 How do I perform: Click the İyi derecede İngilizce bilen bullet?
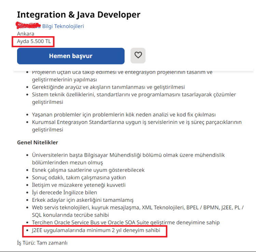[65, 193]
